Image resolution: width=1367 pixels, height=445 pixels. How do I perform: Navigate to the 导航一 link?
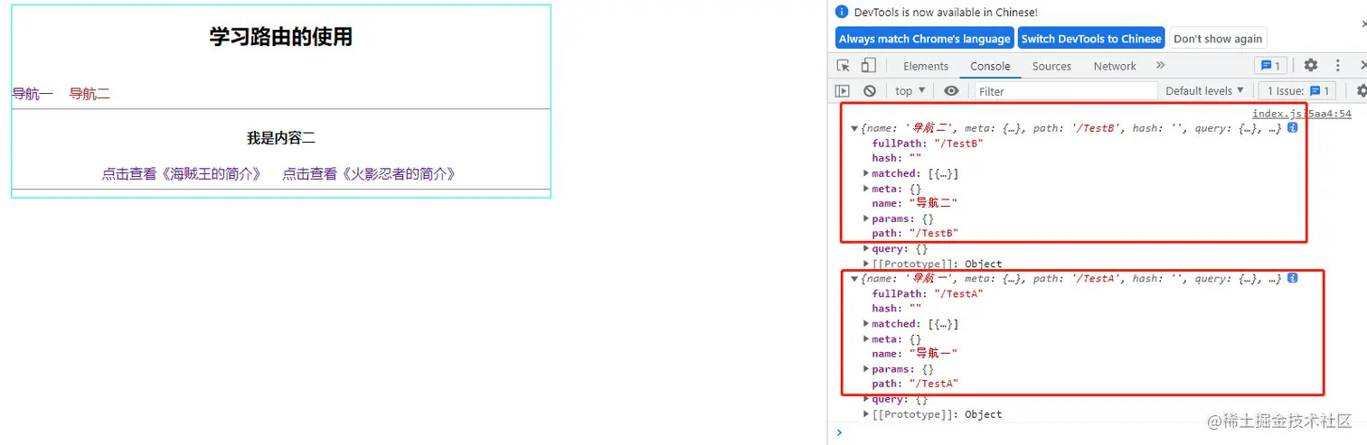click(33, 94)
